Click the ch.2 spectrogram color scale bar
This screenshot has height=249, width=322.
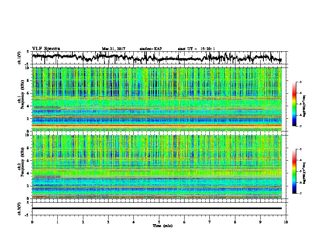click(294, 171)
